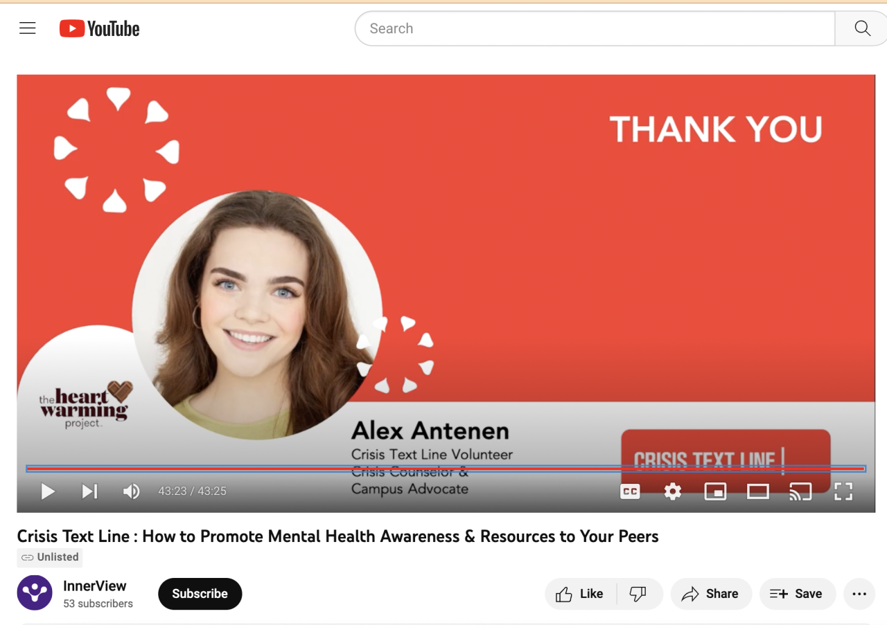Open the hamburger guide menu
The width and height of the screenshot is (887, 625).
(28, 28)
